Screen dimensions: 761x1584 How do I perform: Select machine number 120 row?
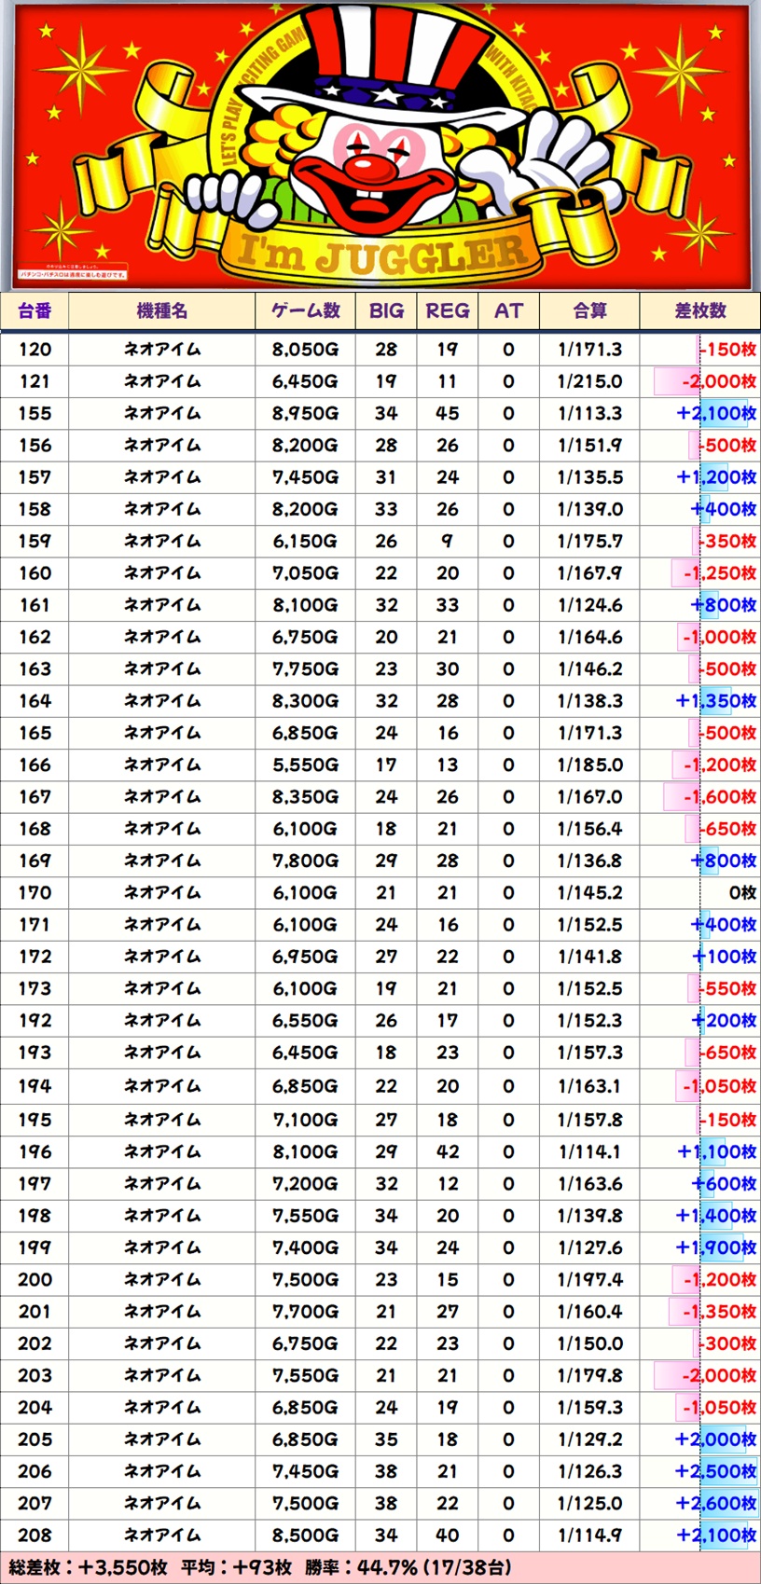(x=380, y=350)
